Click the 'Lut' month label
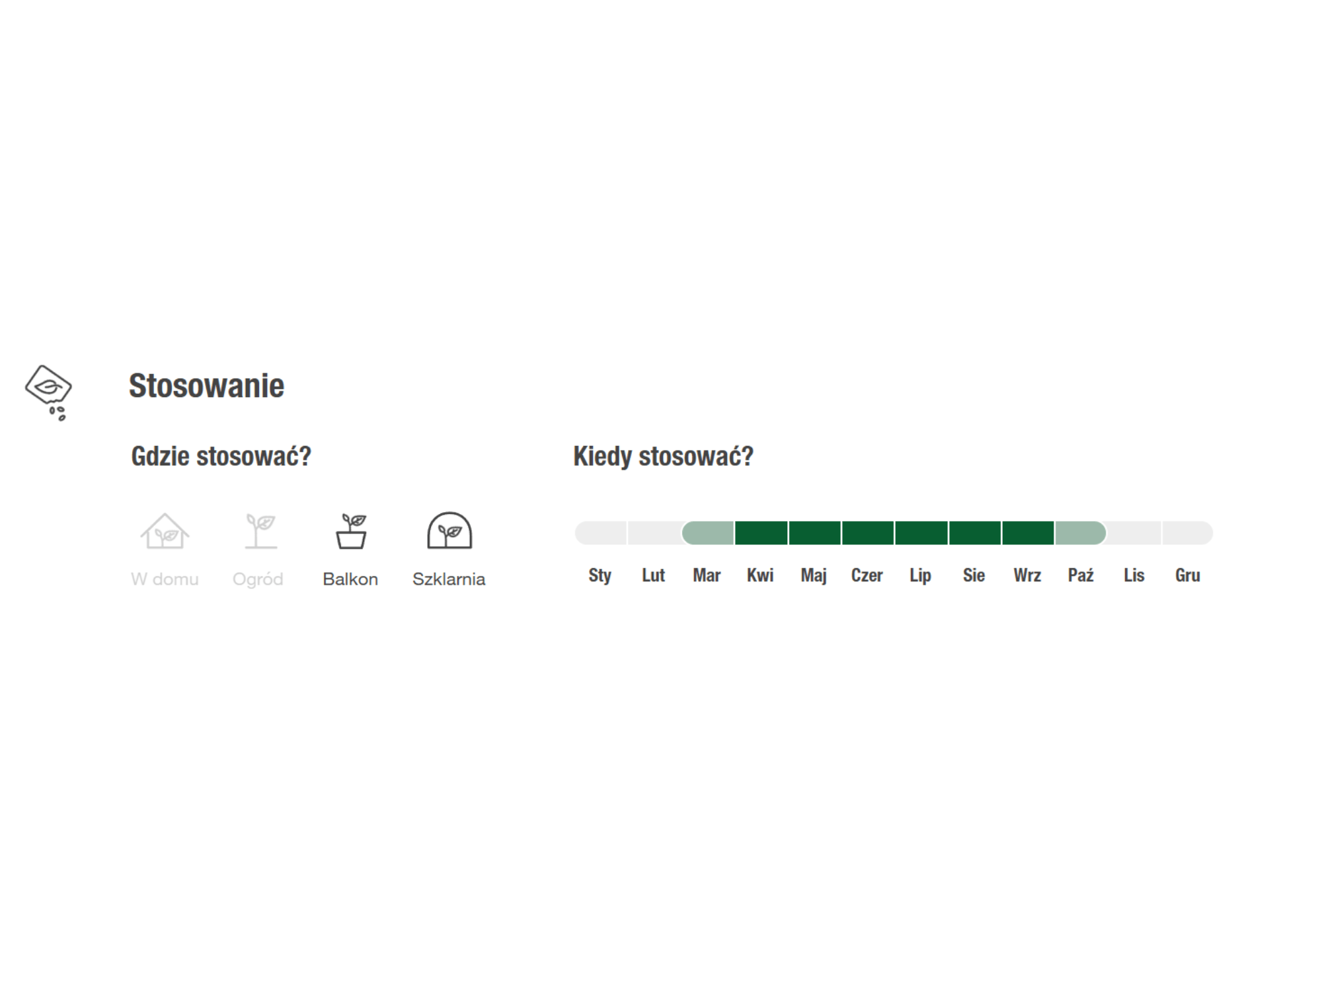The height and width of the screenshot is (991, 1322). [653, 575]
